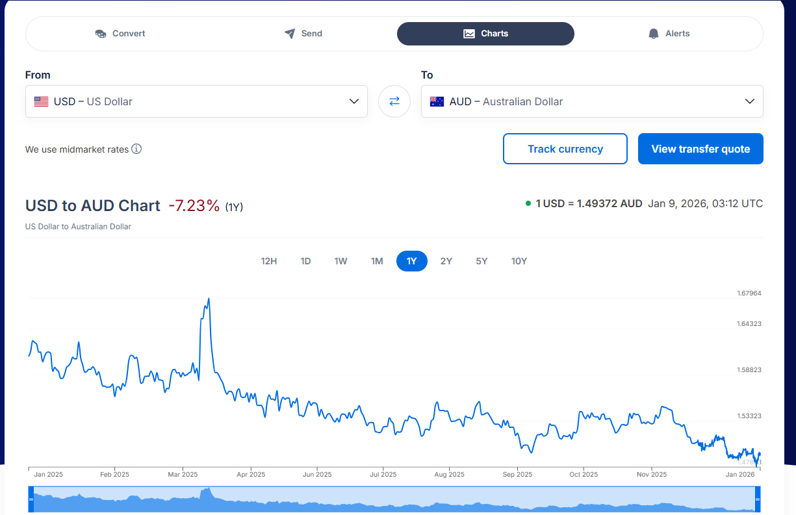Viewport: 796px width, 515px height.
Task: Open the Convert tab
Action: [120, 34]
